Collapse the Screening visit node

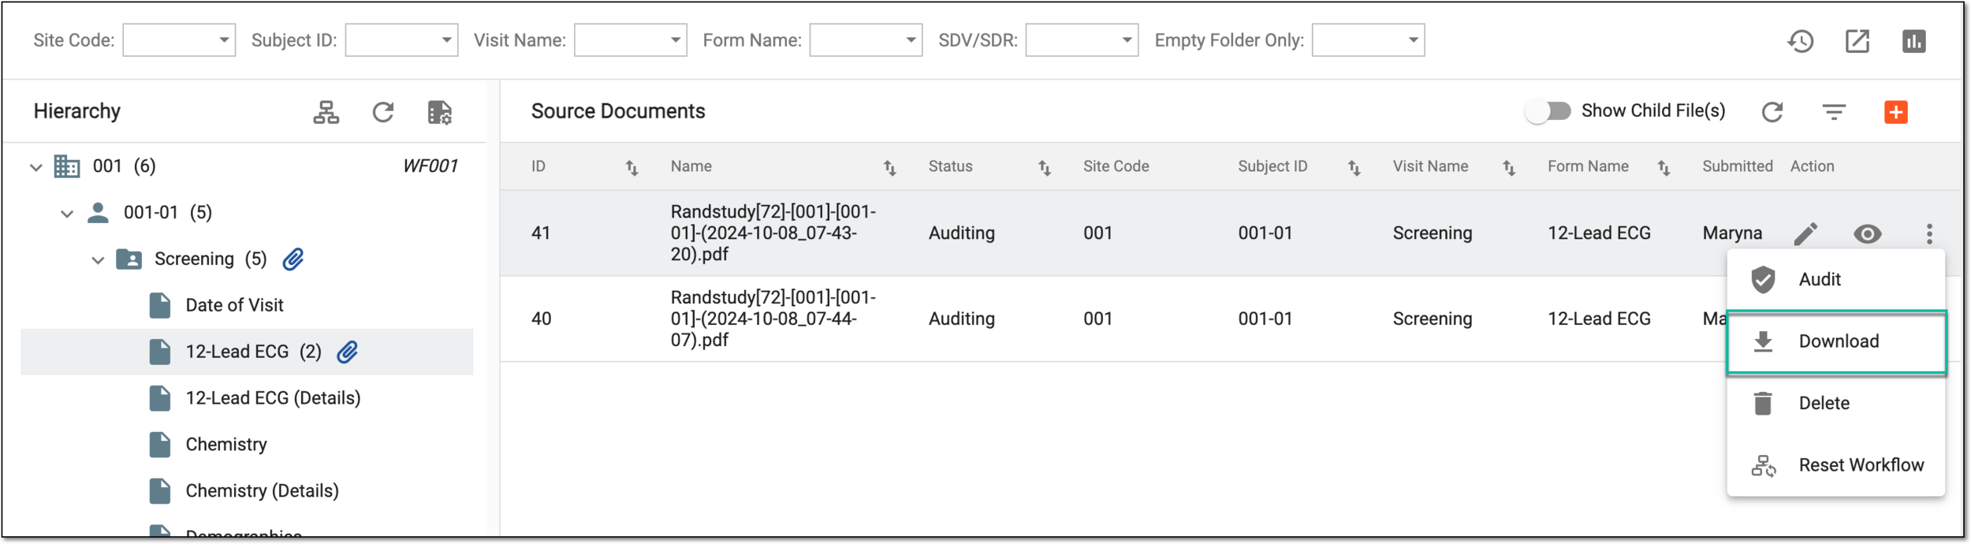pyautogui.click(x=98, y=260)
